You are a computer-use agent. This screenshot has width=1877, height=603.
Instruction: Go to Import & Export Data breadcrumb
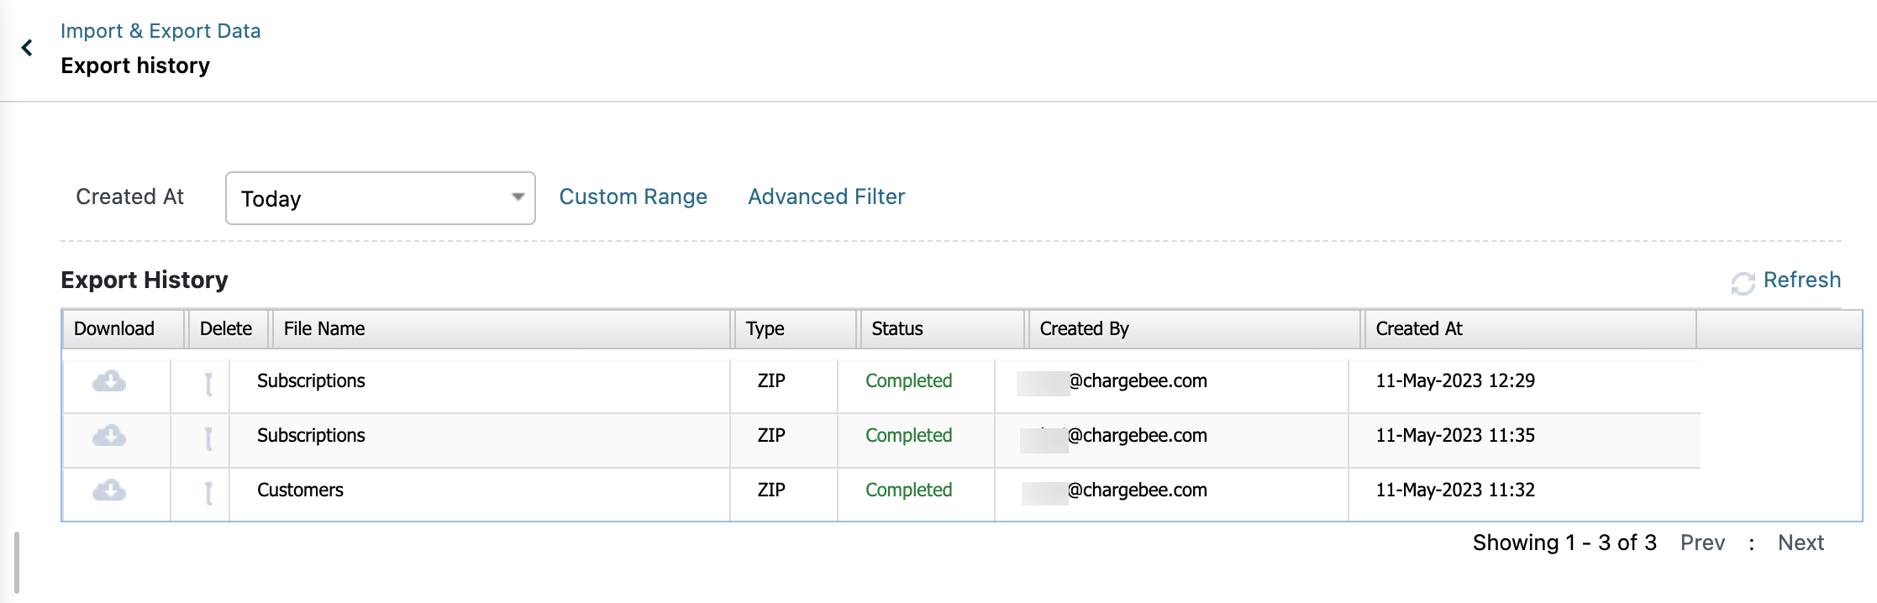pyautogui.click(x=160, y=31)
